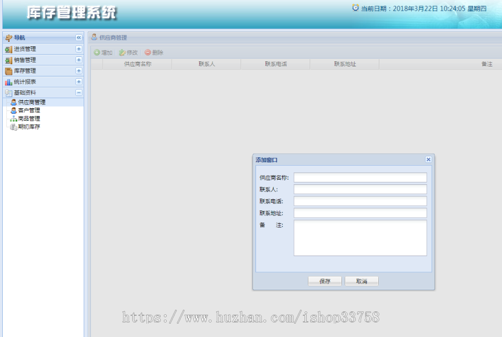Click the 供应商名称 input field

(x=360, y=177)
